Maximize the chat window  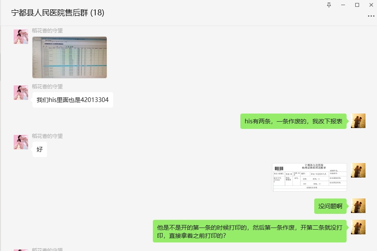pos(357,5)
